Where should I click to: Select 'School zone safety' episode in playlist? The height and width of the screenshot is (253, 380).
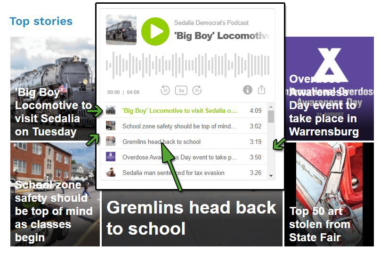(184, 126)
